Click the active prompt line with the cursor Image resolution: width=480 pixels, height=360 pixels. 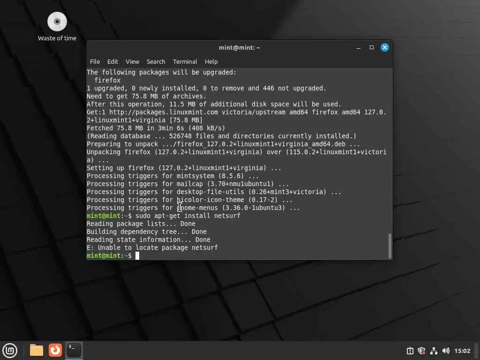(x=113, y=255)
